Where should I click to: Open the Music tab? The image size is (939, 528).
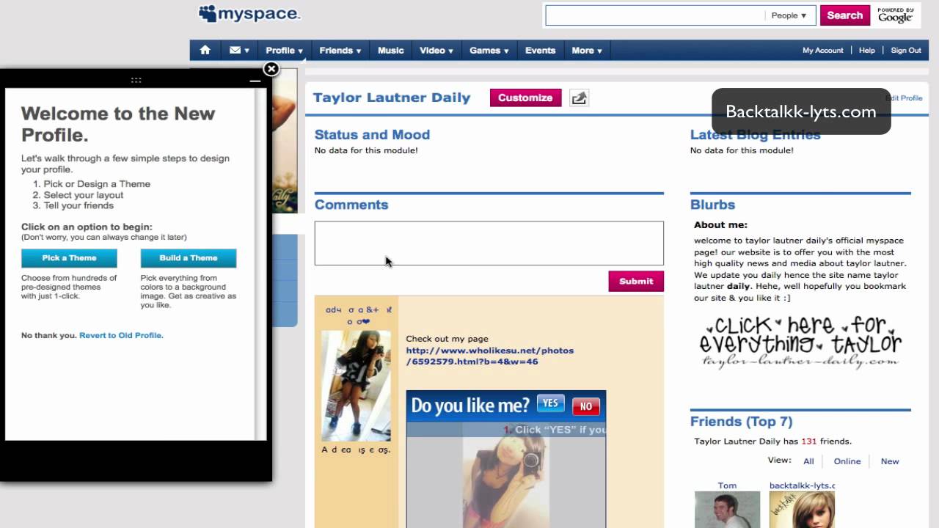[391, 51]
